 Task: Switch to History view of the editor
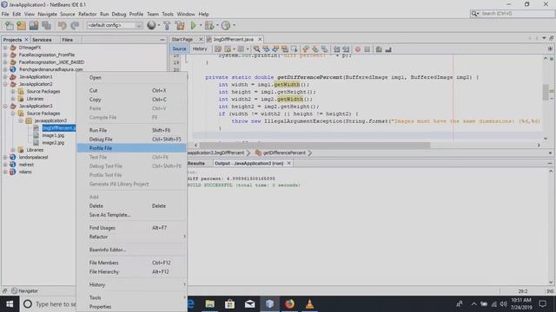[200, 49]
